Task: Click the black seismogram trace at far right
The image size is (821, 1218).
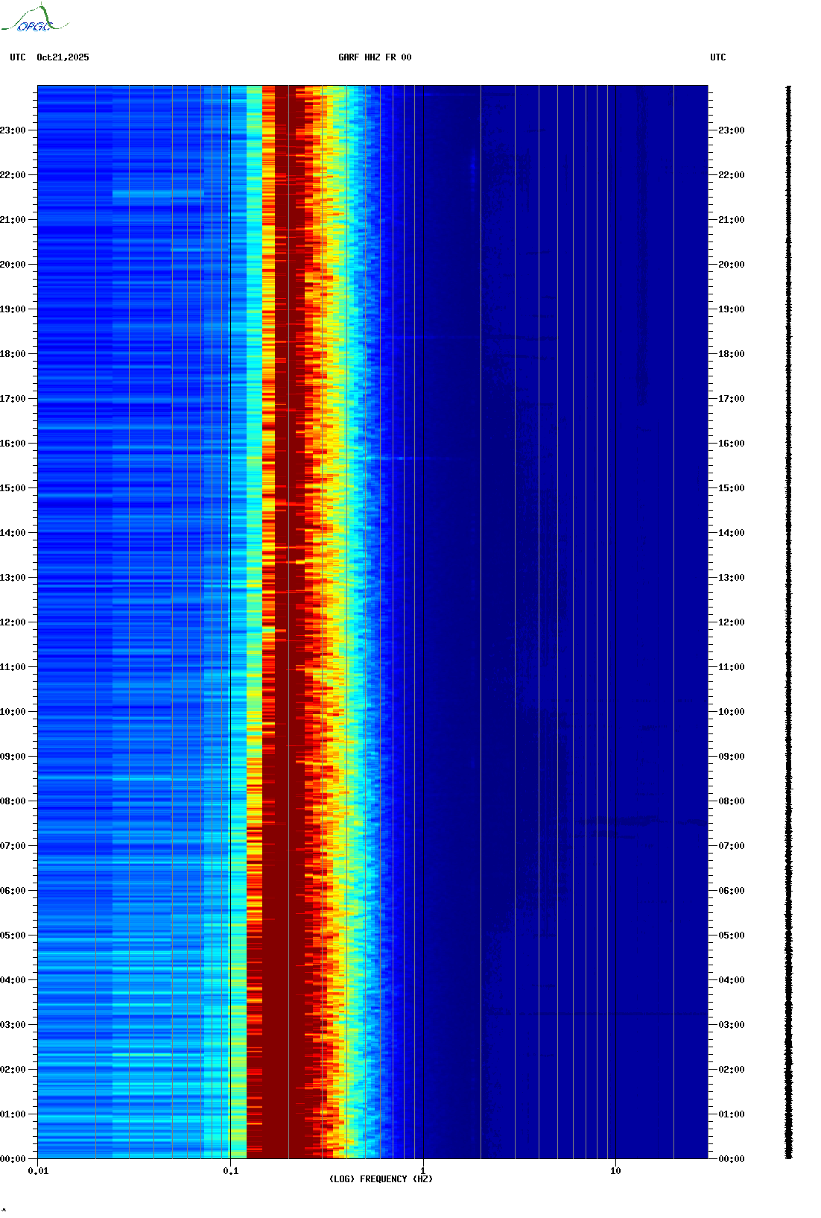Action: (x=788, y=622)
